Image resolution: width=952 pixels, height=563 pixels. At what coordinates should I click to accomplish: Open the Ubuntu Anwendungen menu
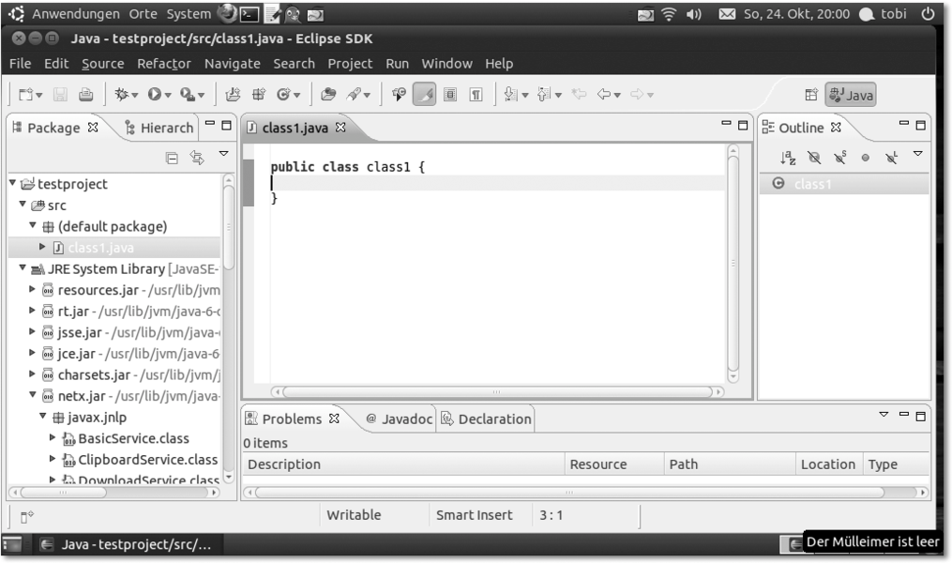pos(75,14)
